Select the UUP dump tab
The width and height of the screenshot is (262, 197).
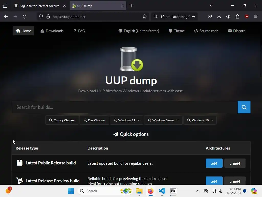click(98, 6)
